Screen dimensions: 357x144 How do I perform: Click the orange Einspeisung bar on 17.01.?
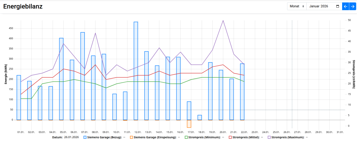pyautogui.click(x=189, y=124)
